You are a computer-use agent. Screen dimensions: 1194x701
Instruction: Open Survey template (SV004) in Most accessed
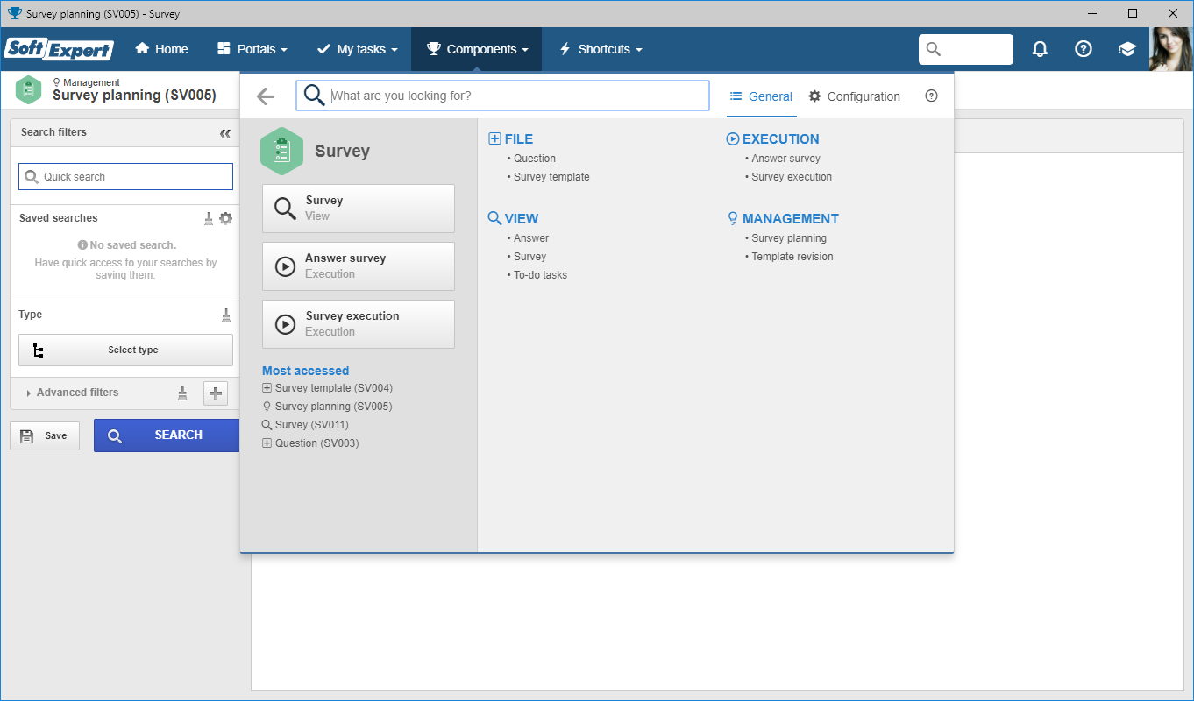point(327,388)
